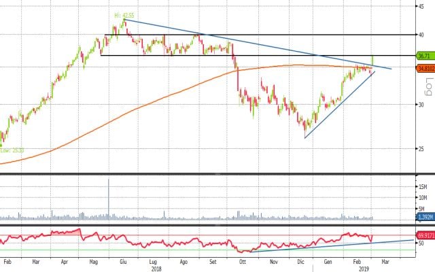This screenshot has width=435, height=272.
Task: Click the green 36.71 last price tag
Action: point(425,56)
